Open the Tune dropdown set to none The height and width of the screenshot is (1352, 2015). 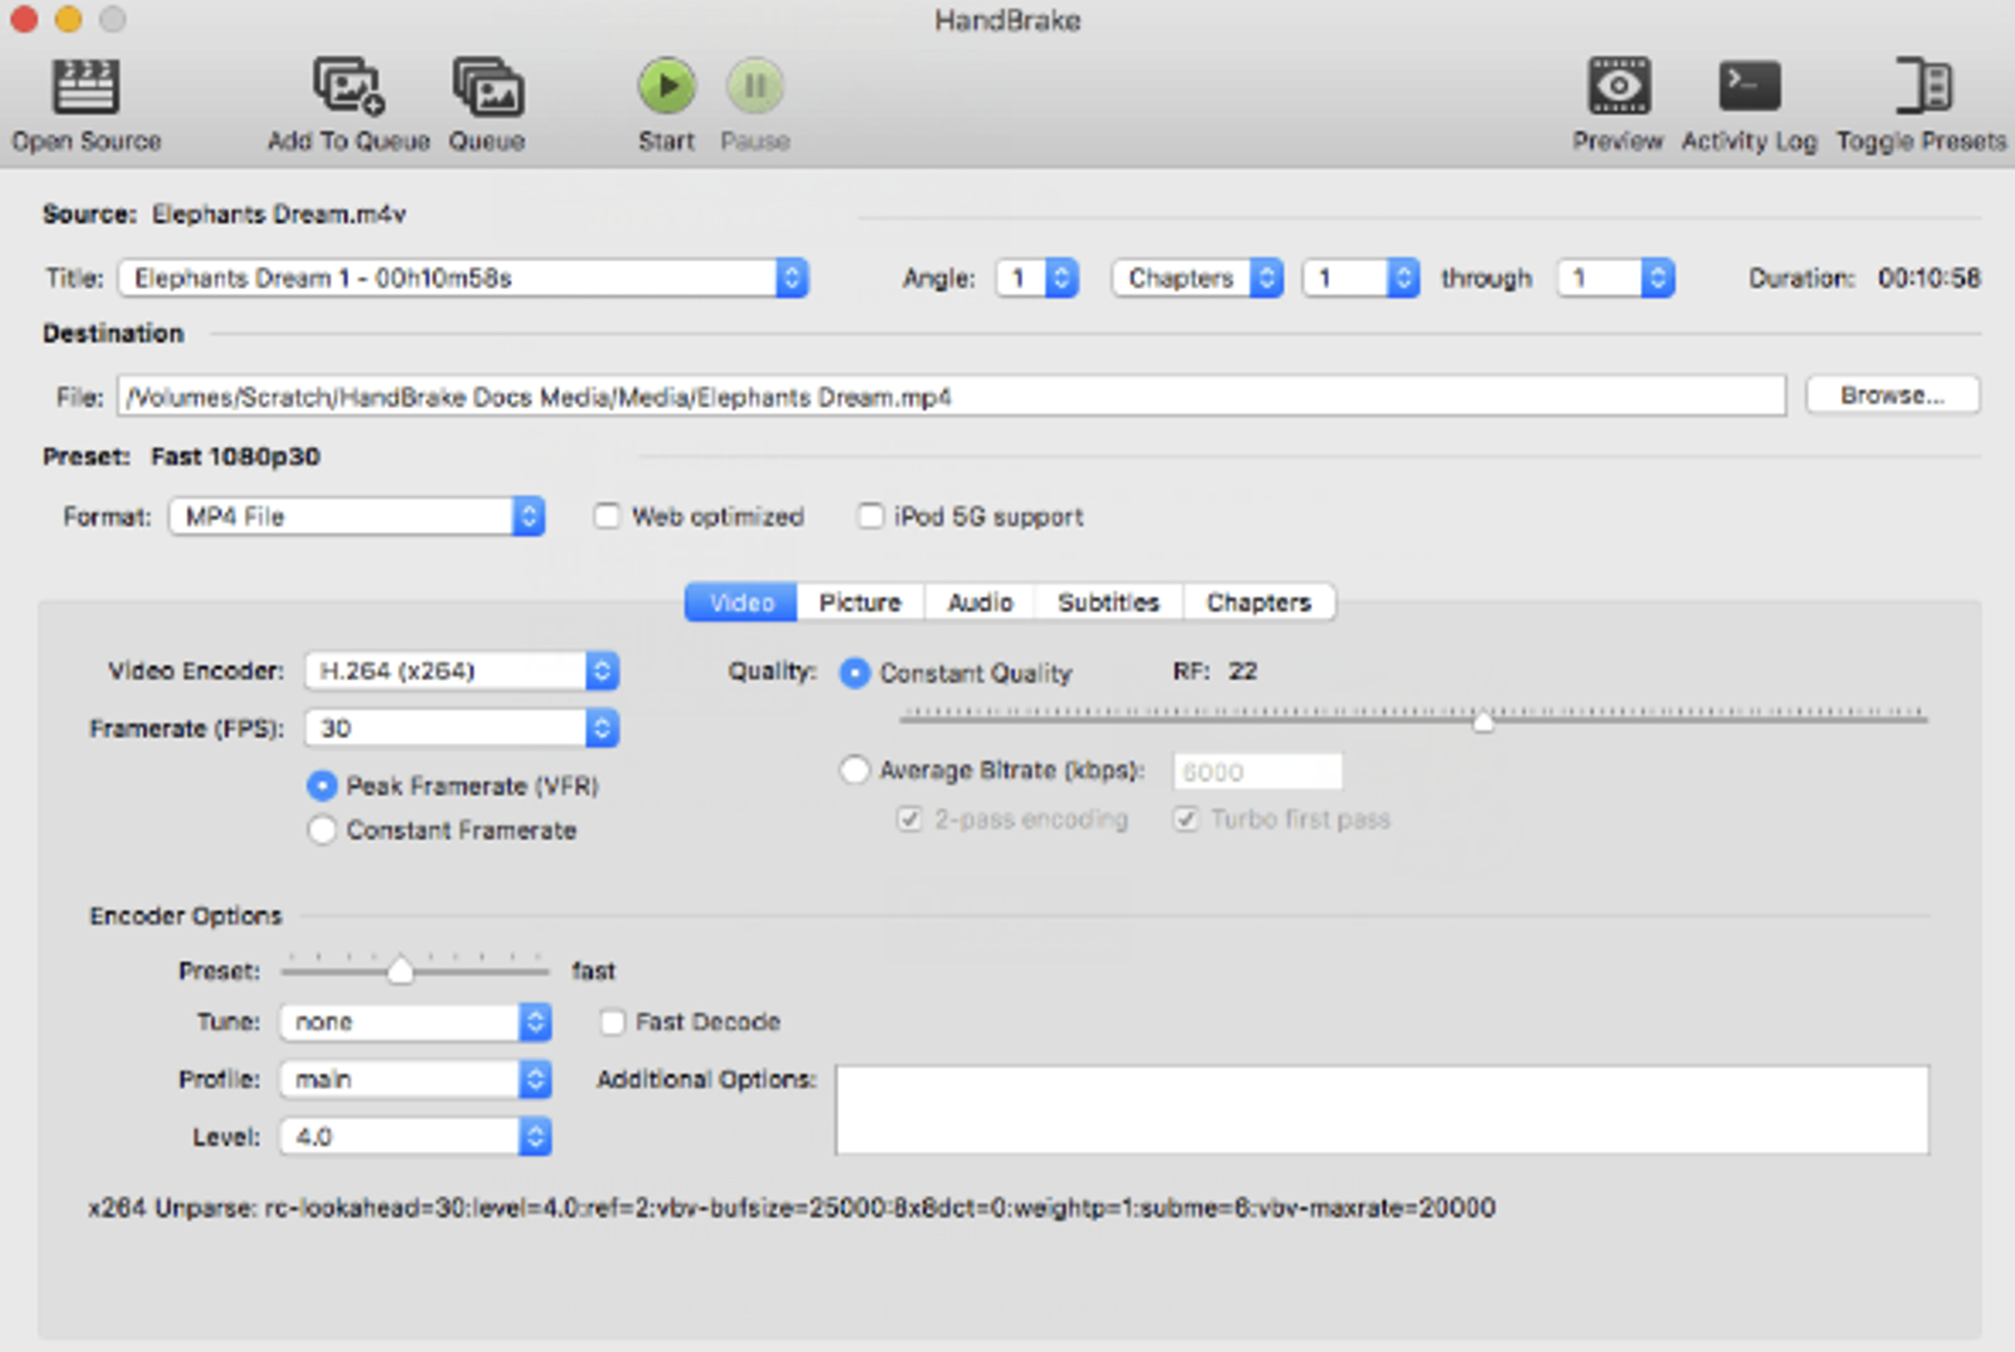tap(415, 1022)
